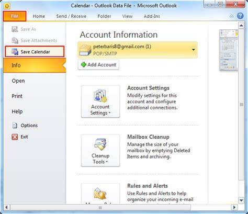Viewport: 248px width, 214px height.
Task: Click the green plus icon on Add Account
Action: point(84,65)
